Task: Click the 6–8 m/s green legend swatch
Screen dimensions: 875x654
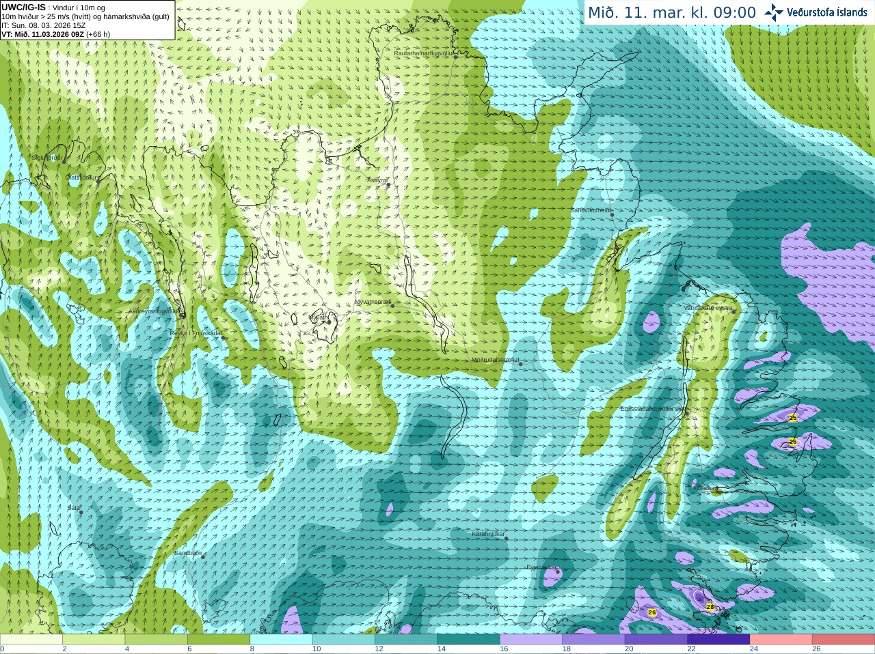Action: click(219, 640)
